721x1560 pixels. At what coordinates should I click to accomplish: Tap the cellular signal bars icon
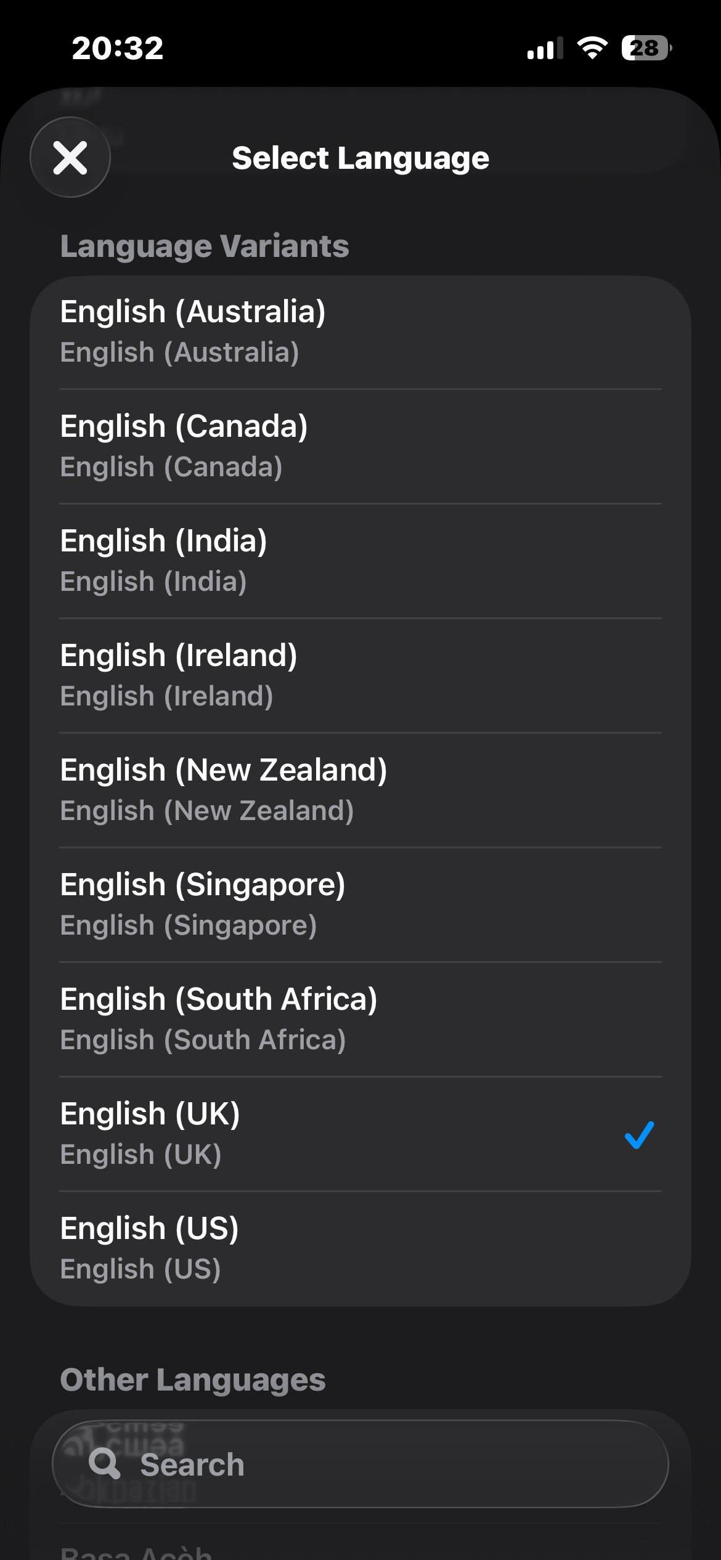(x=545, y=48)
